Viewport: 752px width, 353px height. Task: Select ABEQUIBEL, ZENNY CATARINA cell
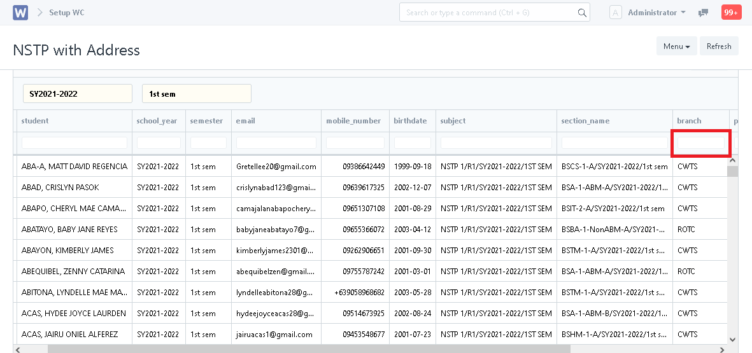(74, 271)
